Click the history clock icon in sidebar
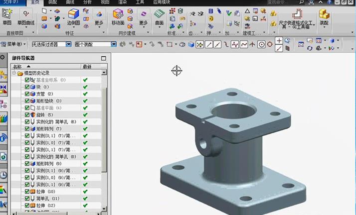 (3, 175)
